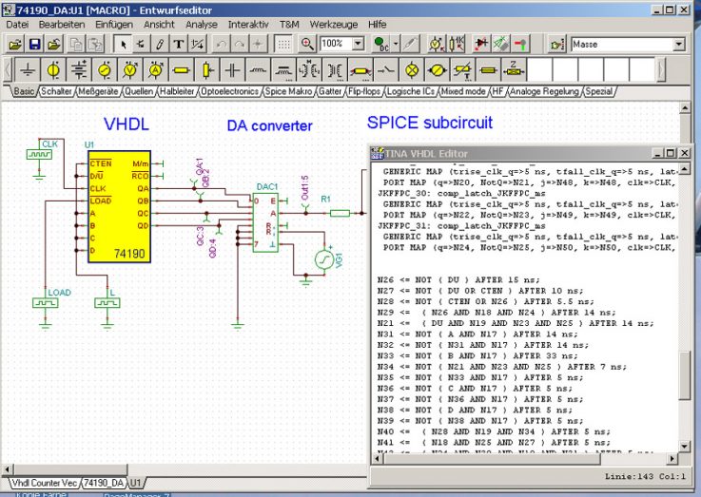Place an ammeter component
This screenshot has width=701, height=497.
click(x=156, y=69)
